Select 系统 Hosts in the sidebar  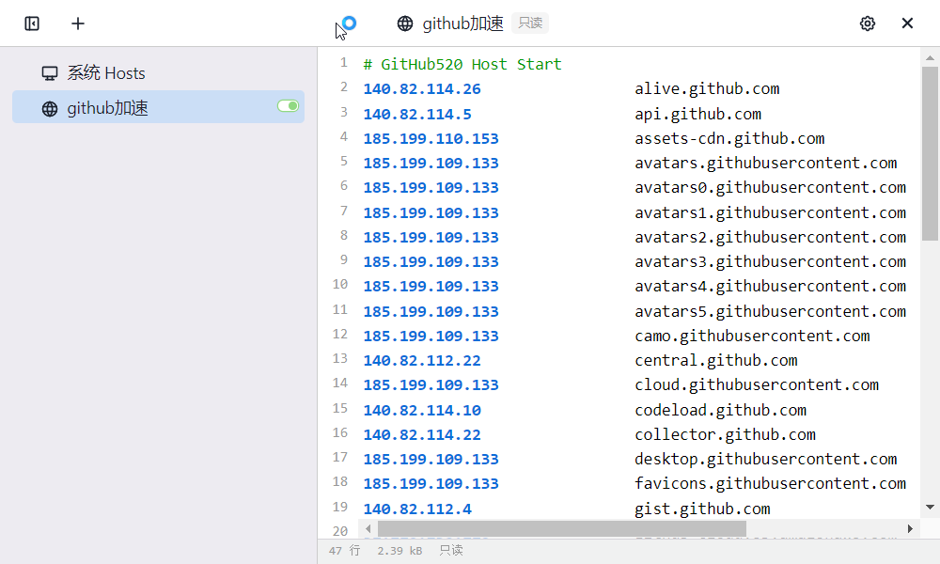tap(158, 73)
